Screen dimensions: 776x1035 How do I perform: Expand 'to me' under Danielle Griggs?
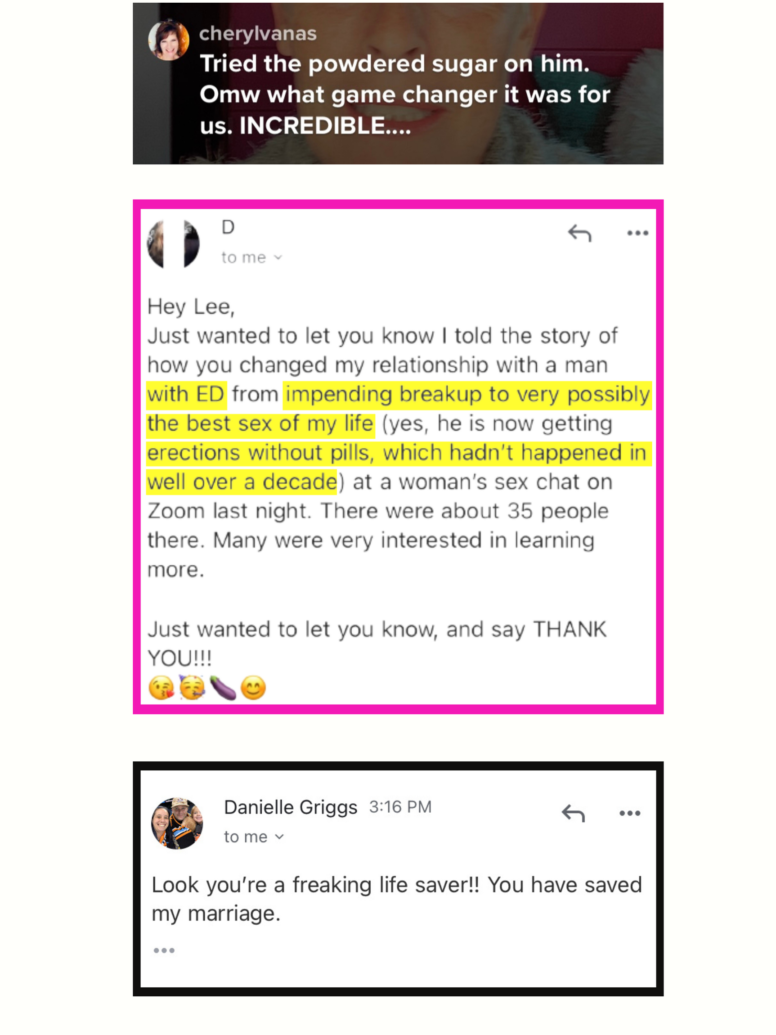click(x=254, y=837)
